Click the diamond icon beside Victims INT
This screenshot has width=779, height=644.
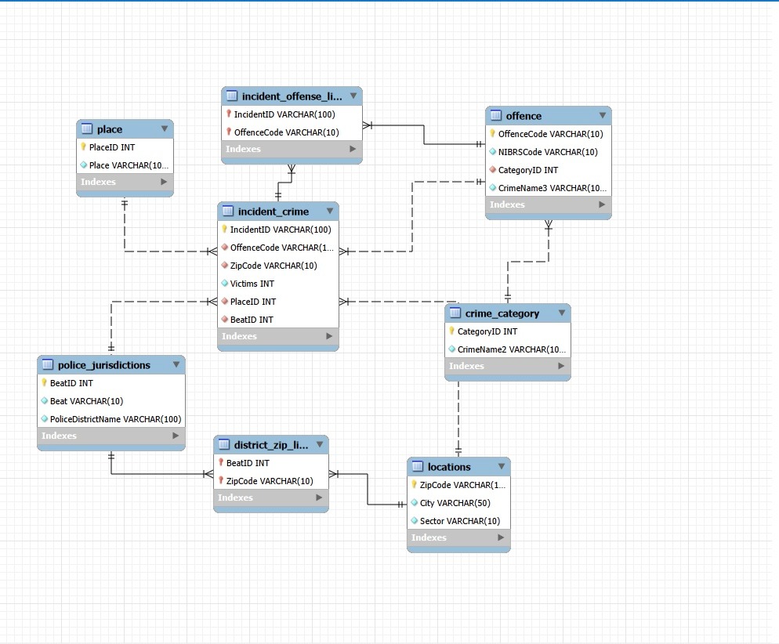pyautogui.click(x=225, y=283)
